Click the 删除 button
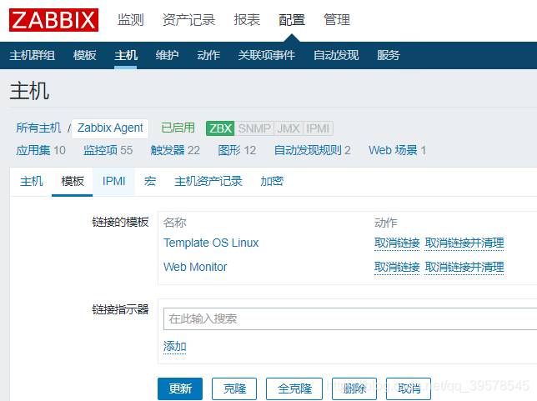 (x=354, y=388)
